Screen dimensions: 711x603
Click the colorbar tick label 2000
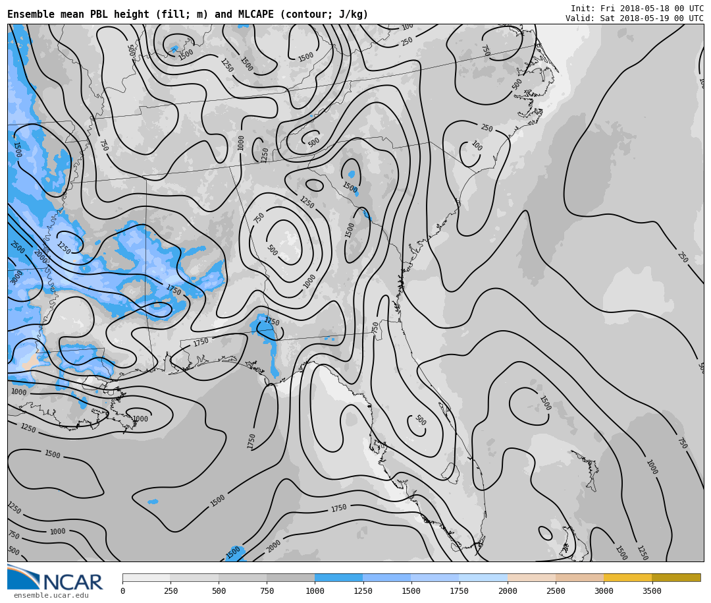point(508,590)
